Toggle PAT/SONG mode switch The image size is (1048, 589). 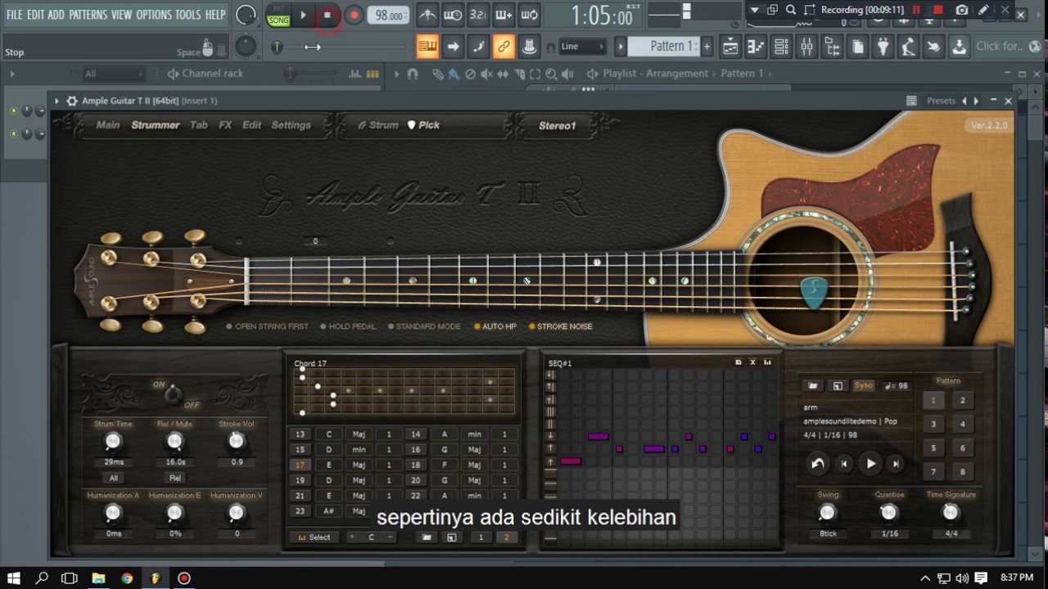(278, 15)
